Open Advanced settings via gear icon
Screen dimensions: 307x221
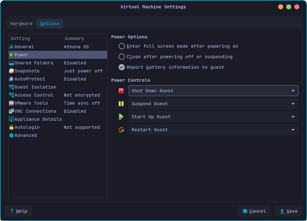tap(11, 135)
